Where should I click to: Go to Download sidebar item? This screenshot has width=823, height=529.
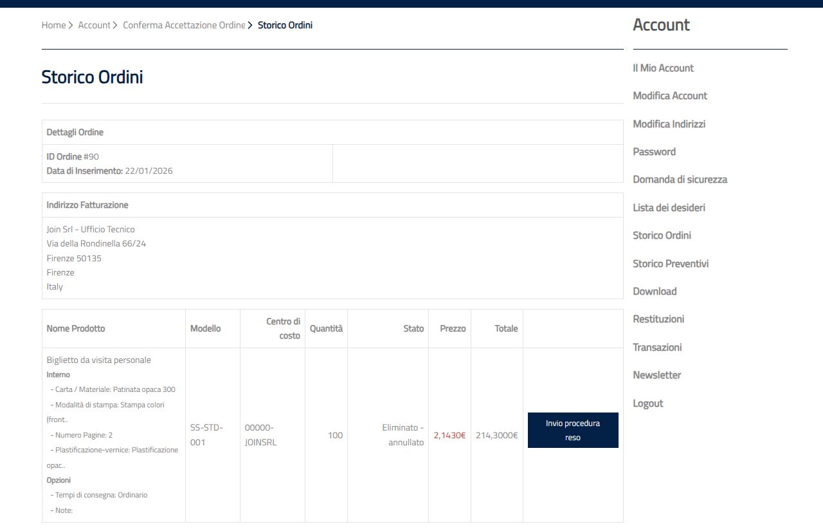coord(655,291)
